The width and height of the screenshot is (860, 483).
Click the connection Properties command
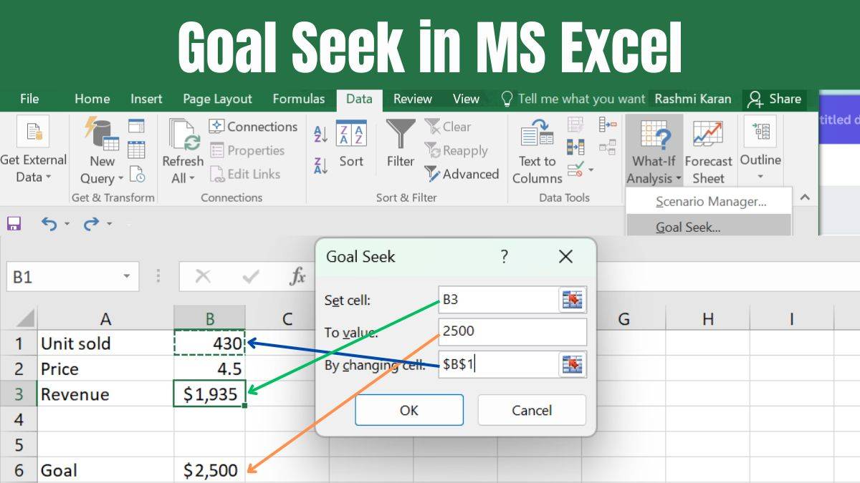pos(247,150)
